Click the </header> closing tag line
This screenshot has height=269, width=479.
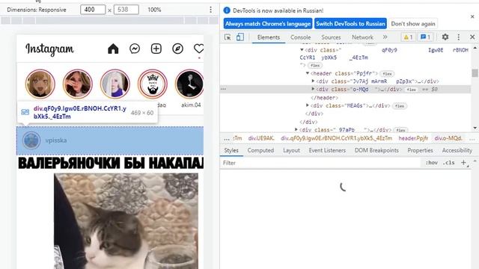(324, 98)
